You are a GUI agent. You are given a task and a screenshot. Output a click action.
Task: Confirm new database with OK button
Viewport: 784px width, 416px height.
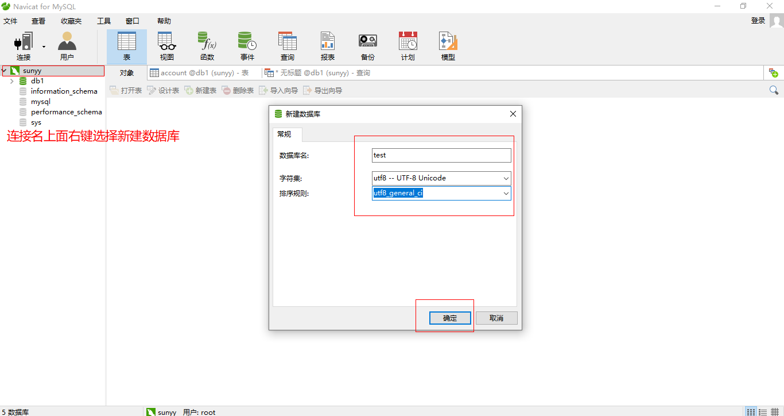pyautogui.click(x=450, y=318)
